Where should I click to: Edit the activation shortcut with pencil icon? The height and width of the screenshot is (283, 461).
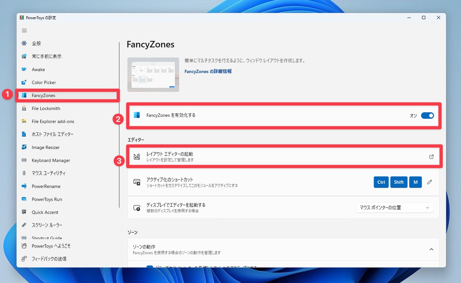point(429,182)
